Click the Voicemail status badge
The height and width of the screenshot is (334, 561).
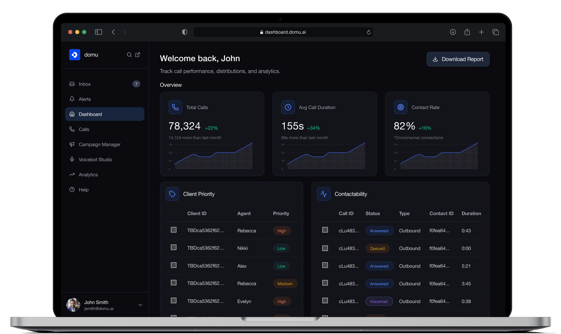coord(379,301)
